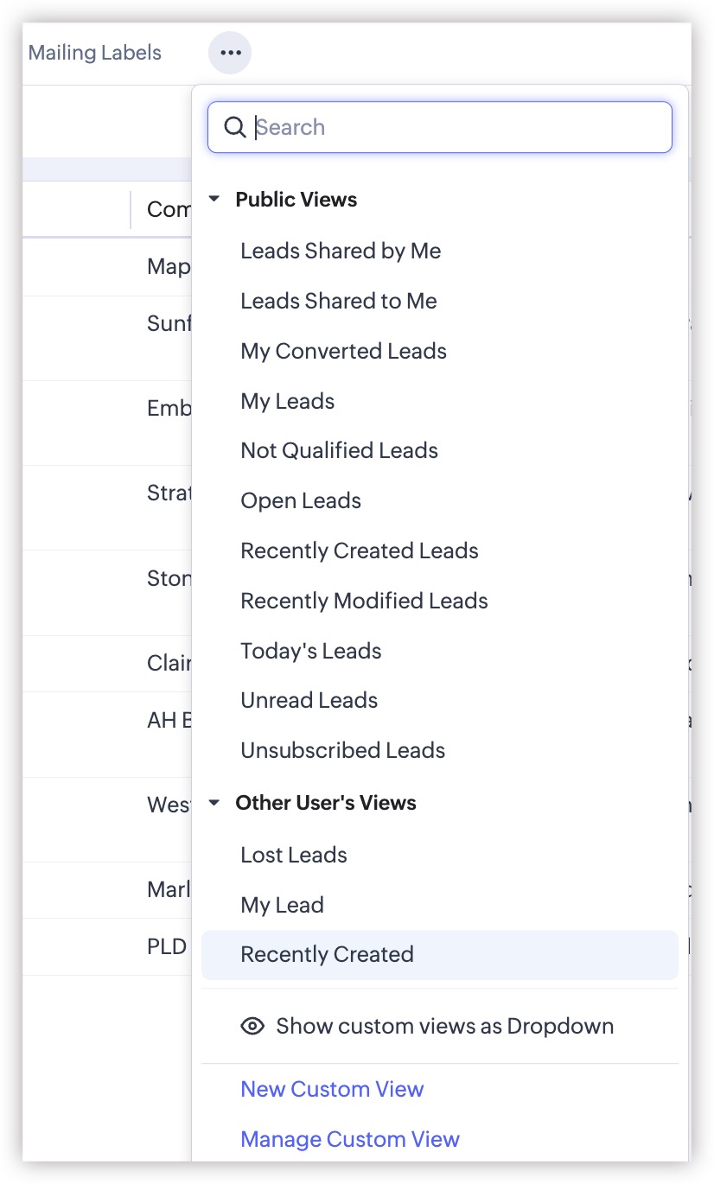Open Unsubscribed Leads view
Image resolution: width=714 pixels, height=1184 pixels.
(x=342, y=751)
